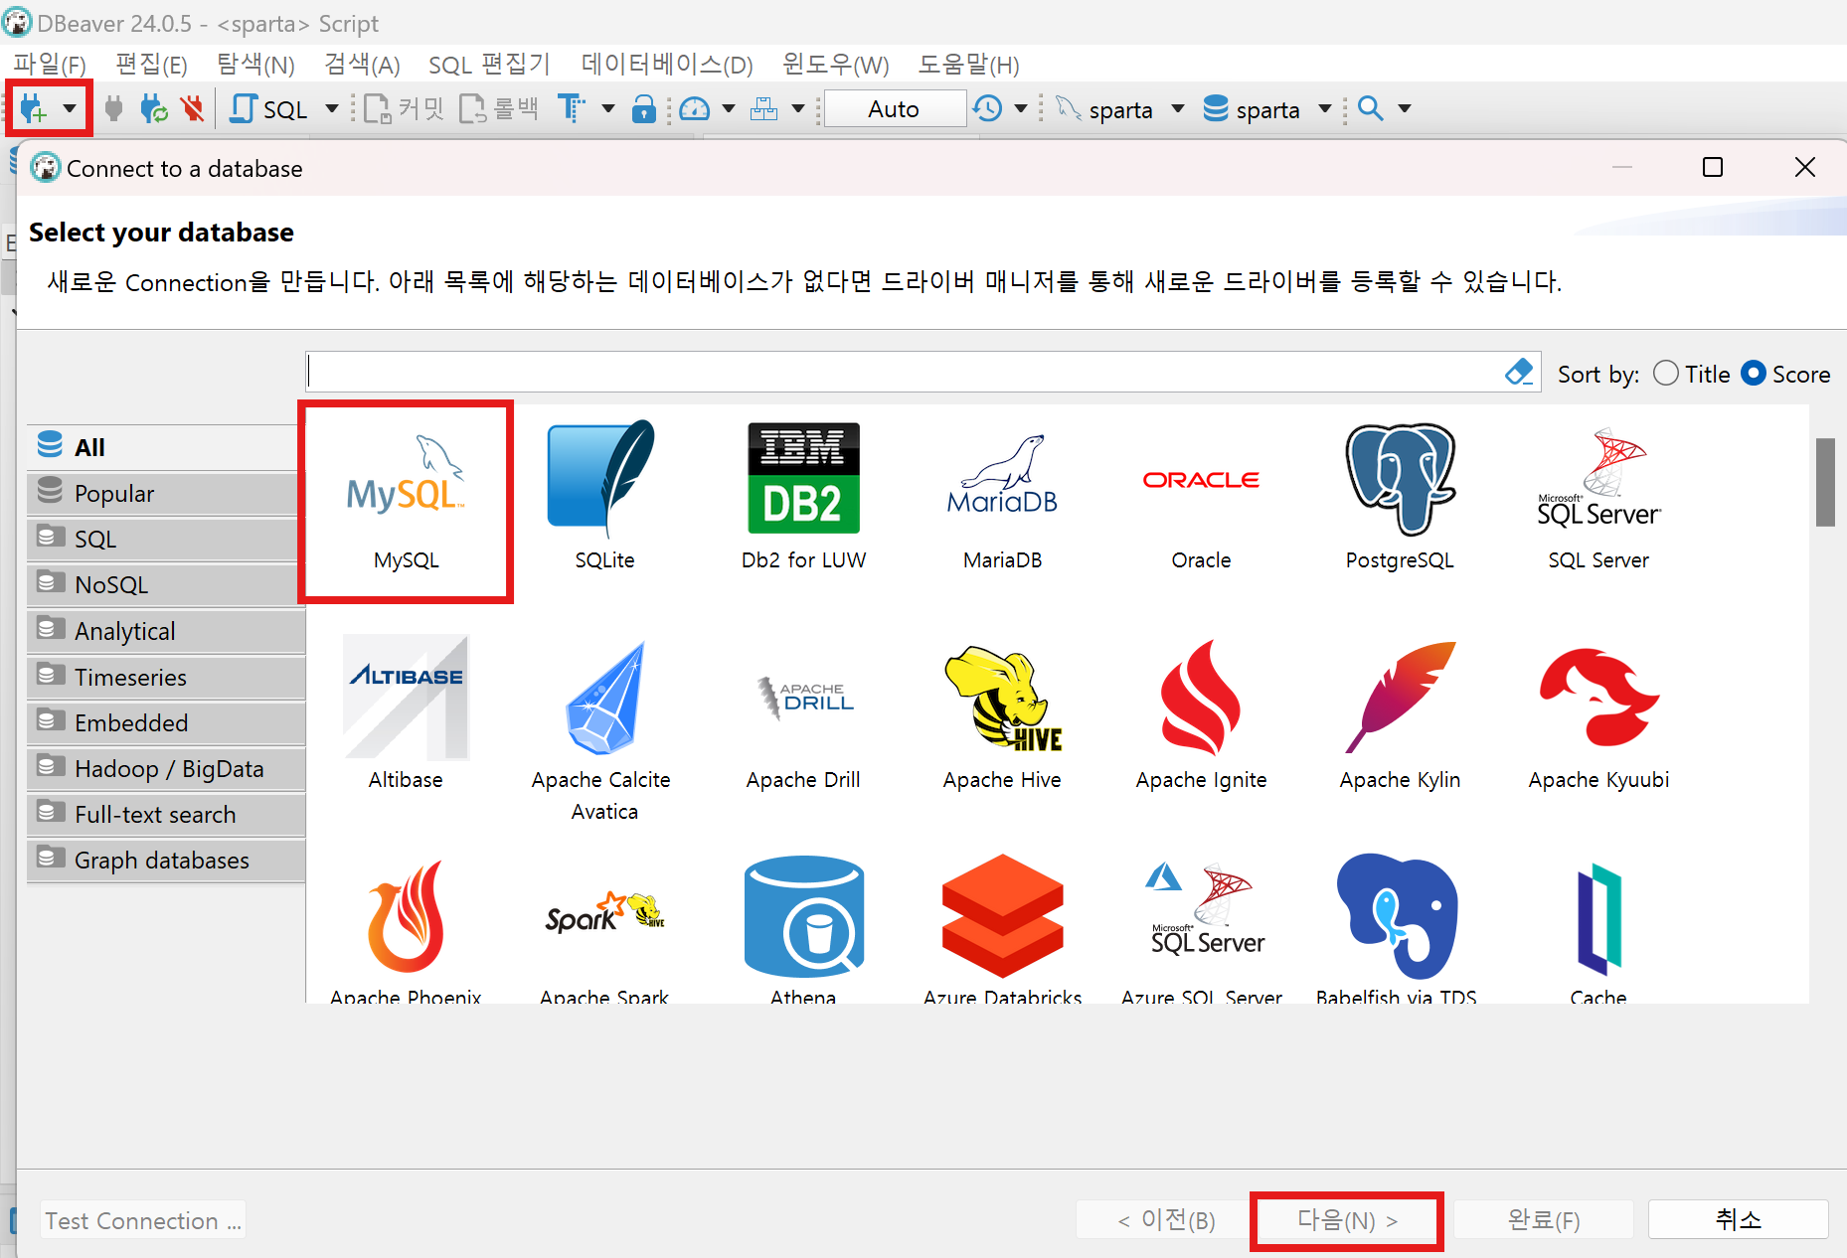Click the 다음(N) next button
The height and width of the screenshot is (1258, 1847).
click(x=1347, y=1220)
